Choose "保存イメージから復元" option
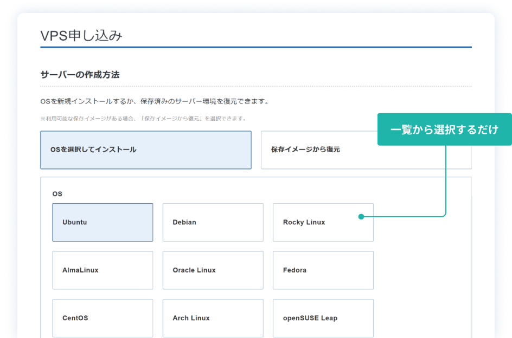512x338 pixels. (366, 150)
